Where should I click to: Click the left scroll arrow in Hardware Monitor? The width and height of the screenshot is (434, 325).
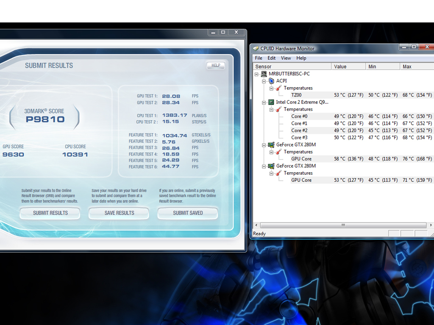[x=256, y=225]
